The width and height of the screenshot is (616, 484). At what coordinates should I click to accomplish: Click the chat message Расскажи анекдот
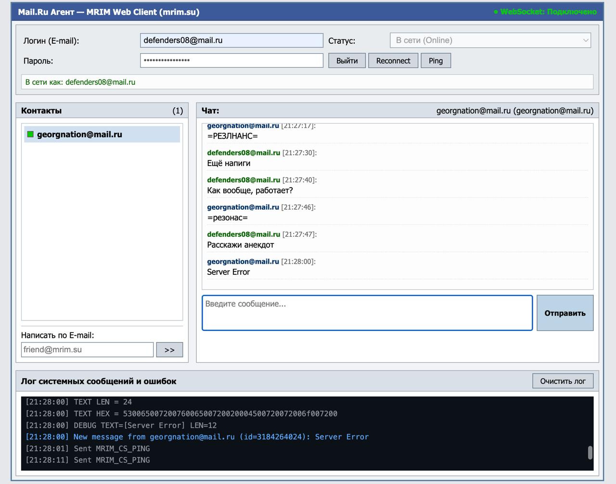[240, 245]
